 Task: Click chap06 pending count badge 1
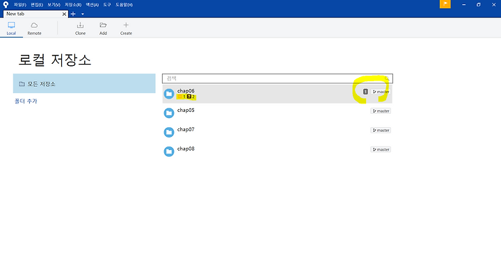(x=365, y=92)
